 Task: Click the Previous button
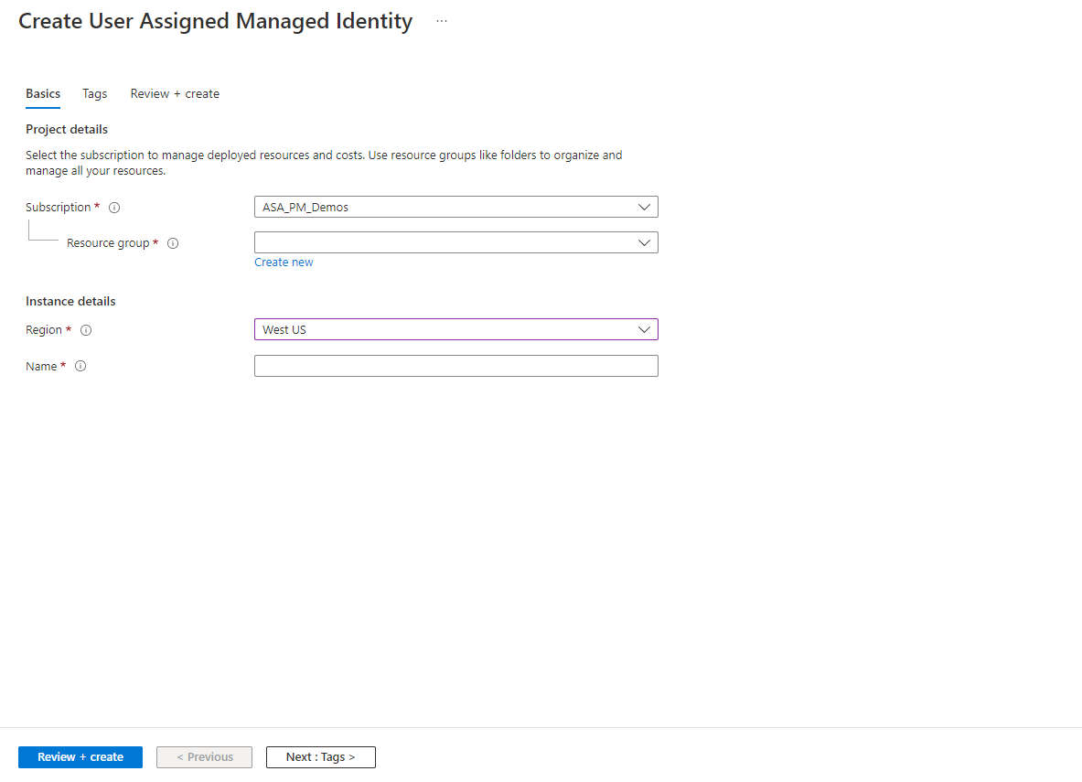204,756
